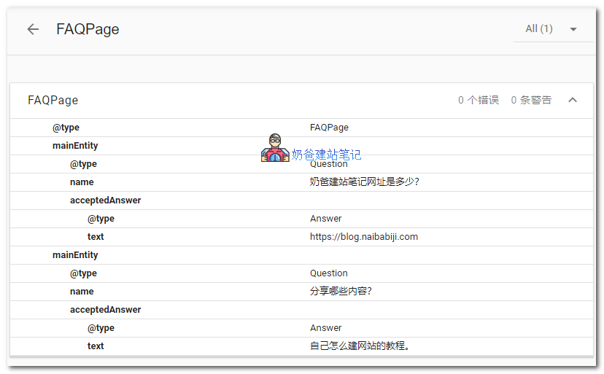Click the https://blog.naibabiji.com answer text

pyautogui.click(x=363, y=237)
